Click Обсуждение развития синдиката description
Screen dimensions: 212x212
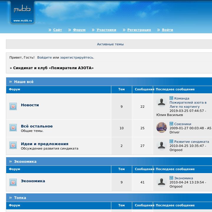point(50,148)
